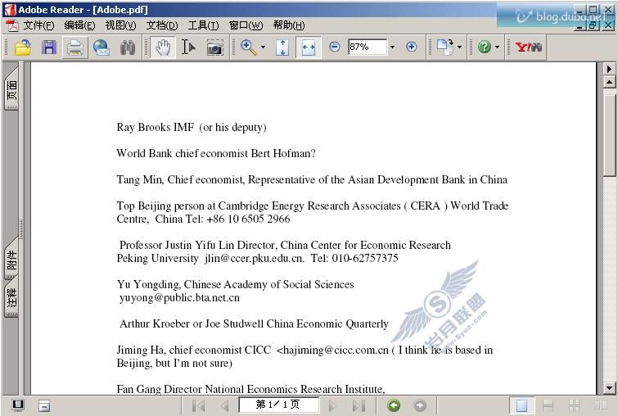Click the Adobe PDF document menu icon
This screenshot has height=416, width=618.
click(x=11, y=25)
